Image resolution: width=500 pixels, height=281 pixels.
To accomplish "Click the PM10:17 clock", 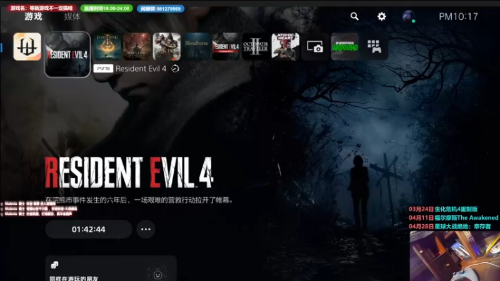I will point(458,17).
